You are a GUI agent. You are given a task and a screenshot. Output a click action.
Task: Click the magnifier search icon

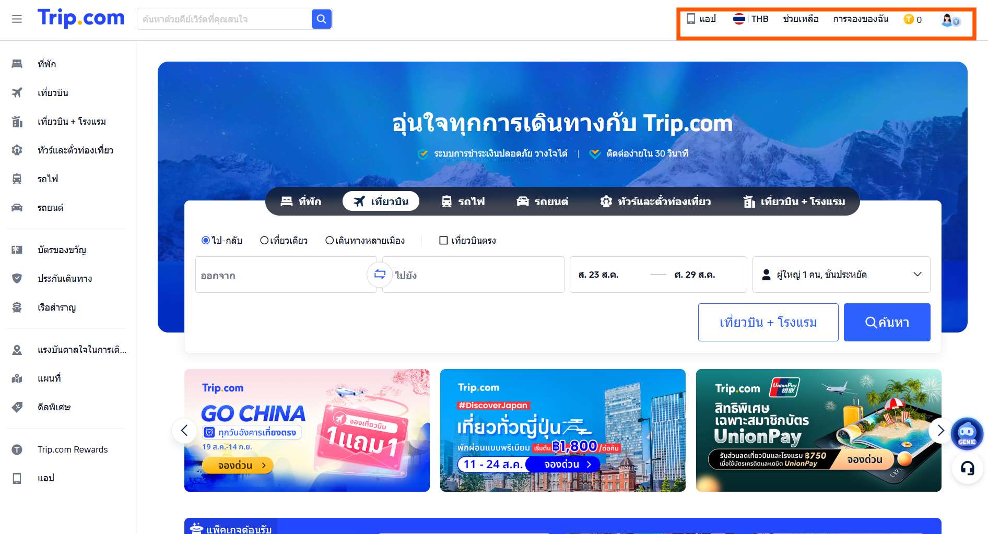(x=321, y=19)
